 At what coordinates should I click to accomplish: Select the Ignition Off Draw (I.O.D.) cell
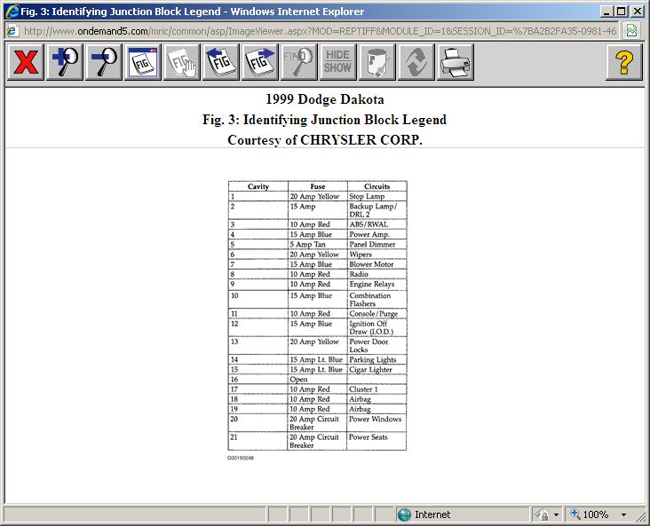tap(377, 327)
